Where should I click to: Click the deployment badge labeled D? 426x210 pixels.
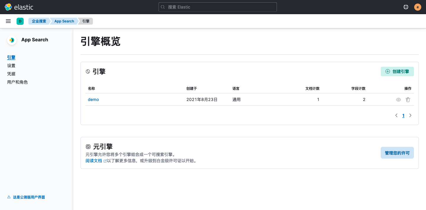20,21
